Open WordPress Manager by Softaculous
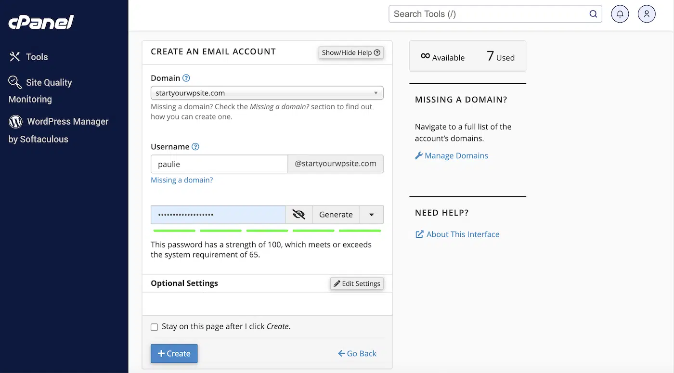The height and width of the screenshot is (373, 674). point(59,130)
